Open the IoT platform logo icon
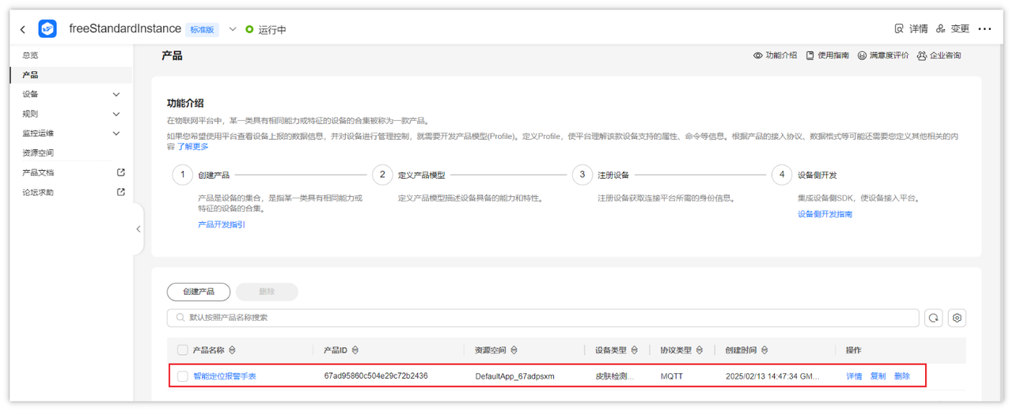 pos(47,28)
